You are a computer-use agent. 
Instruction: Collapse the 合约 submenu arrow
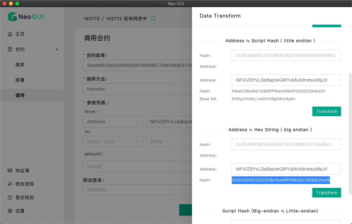click(x=57, y=49)
